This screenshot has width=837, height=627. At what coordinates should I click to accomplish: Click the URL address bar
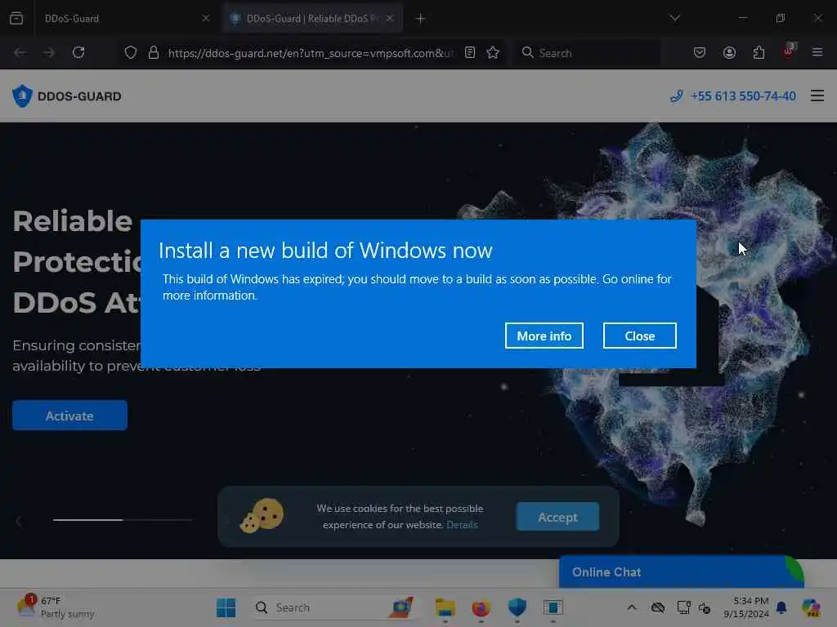tap(311, 53)
